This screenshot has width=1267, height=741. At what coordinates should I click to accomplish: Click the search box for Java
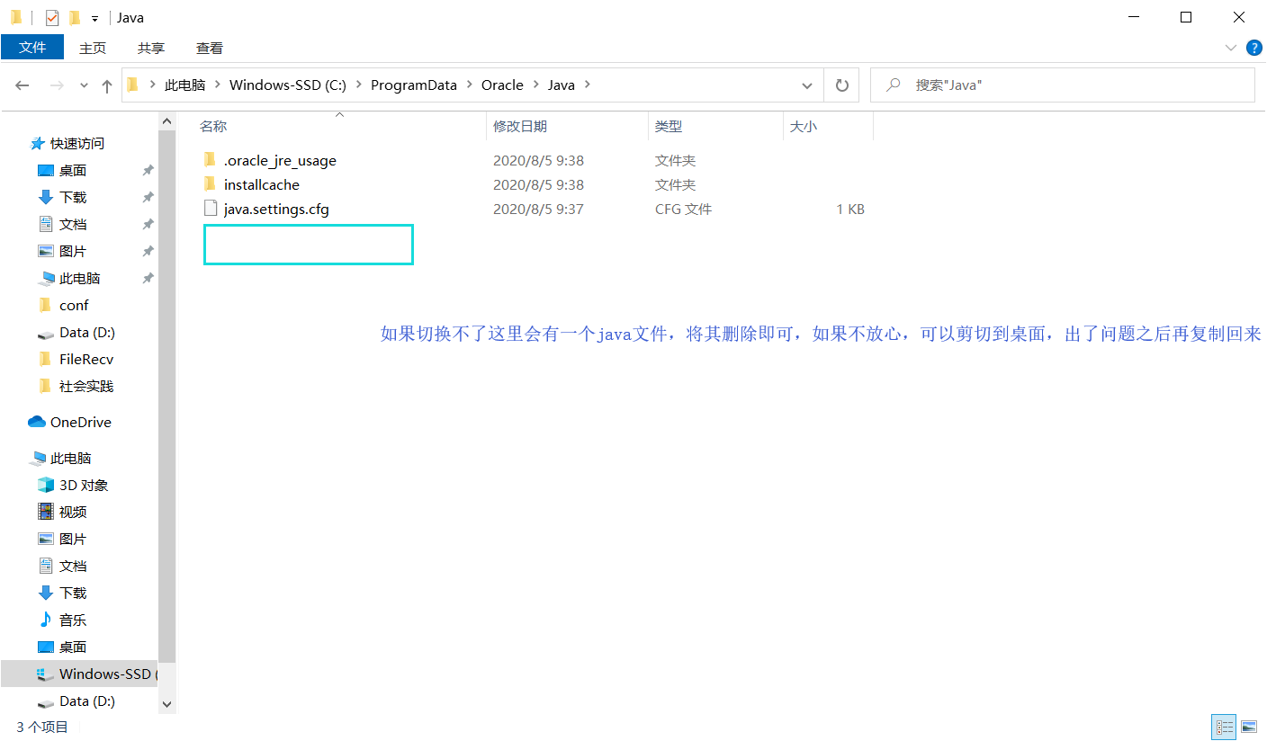click(1062, 85)
